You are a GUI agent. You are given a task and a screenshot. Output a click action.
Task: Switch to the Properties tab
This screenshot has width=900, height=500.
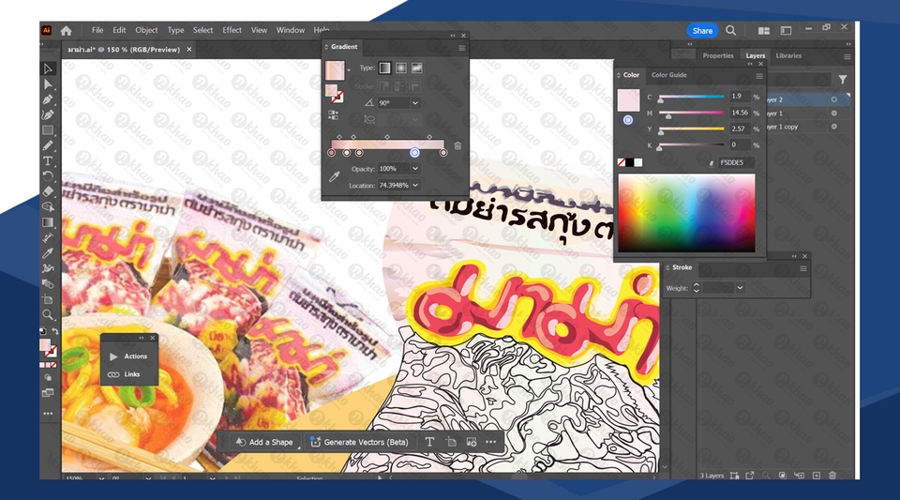click(x=718, y=56)
